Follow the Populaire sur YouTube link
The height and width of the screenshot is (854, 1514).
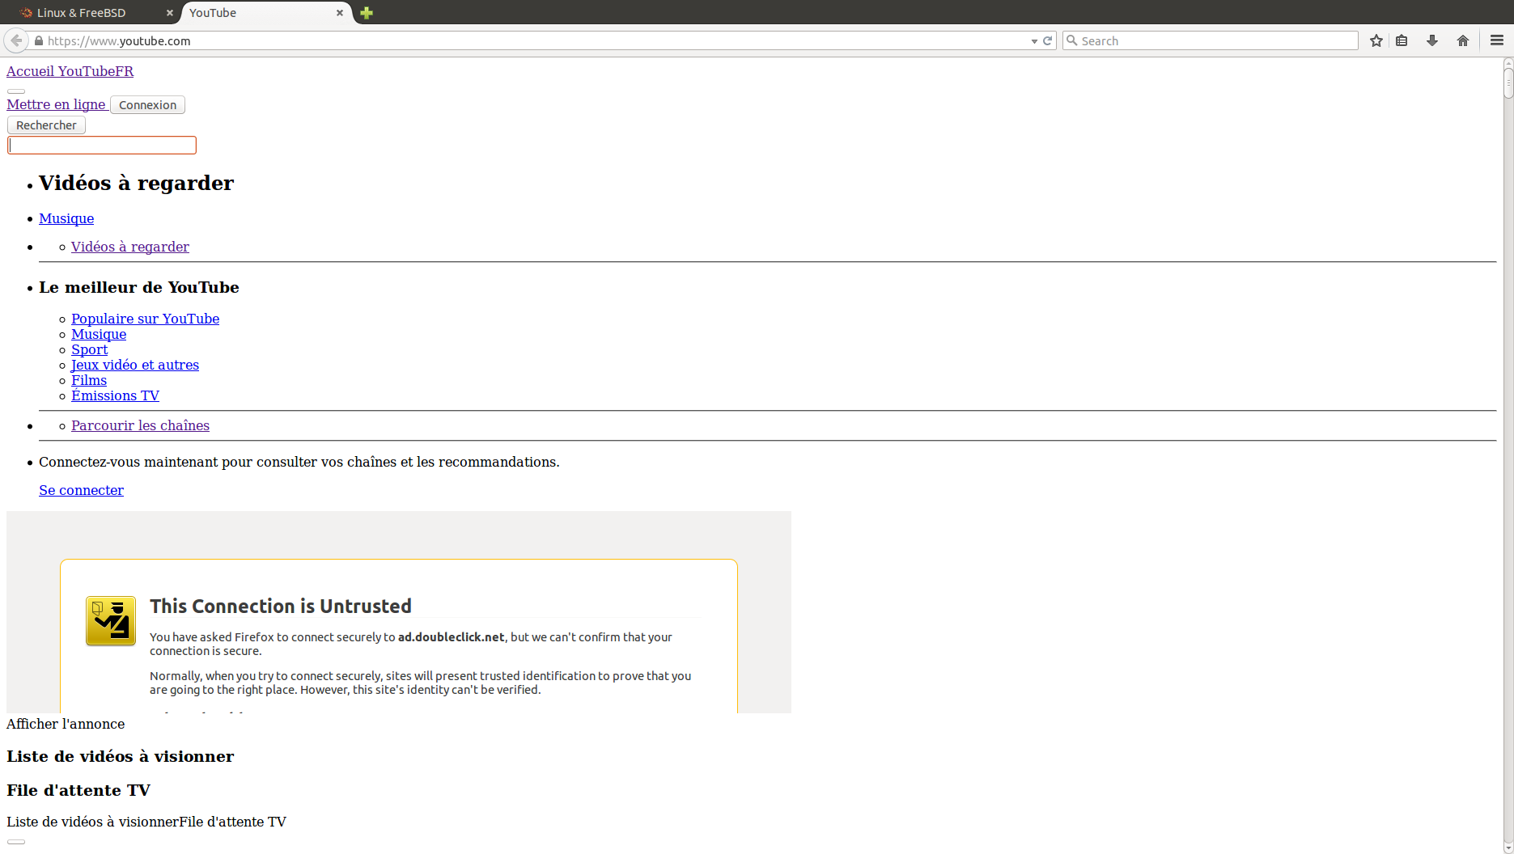(145, 318)
